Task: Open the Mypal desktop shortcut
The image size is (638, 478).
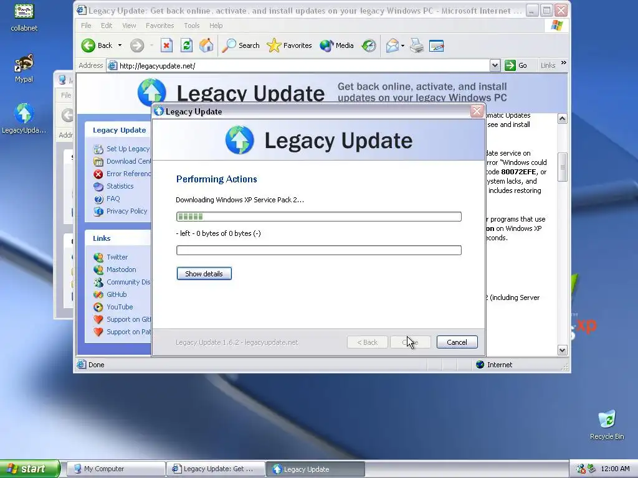Action: coord(24,68)
